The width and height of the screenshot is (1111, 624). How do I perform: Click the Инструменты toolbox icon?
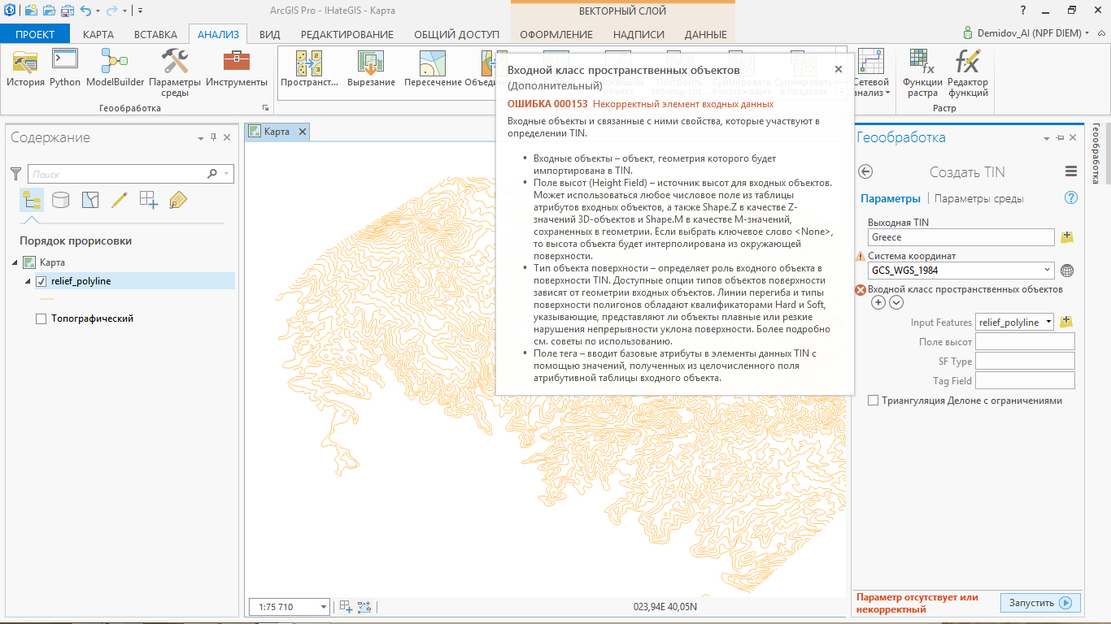(x=236, y=67)
